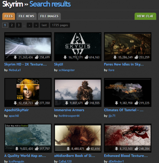Image resolution: width=159 pixels, height=163 pixels.
Task: Click the thumbs-up icon on ApachiiSkyHair card
Action: coord(37,103)
